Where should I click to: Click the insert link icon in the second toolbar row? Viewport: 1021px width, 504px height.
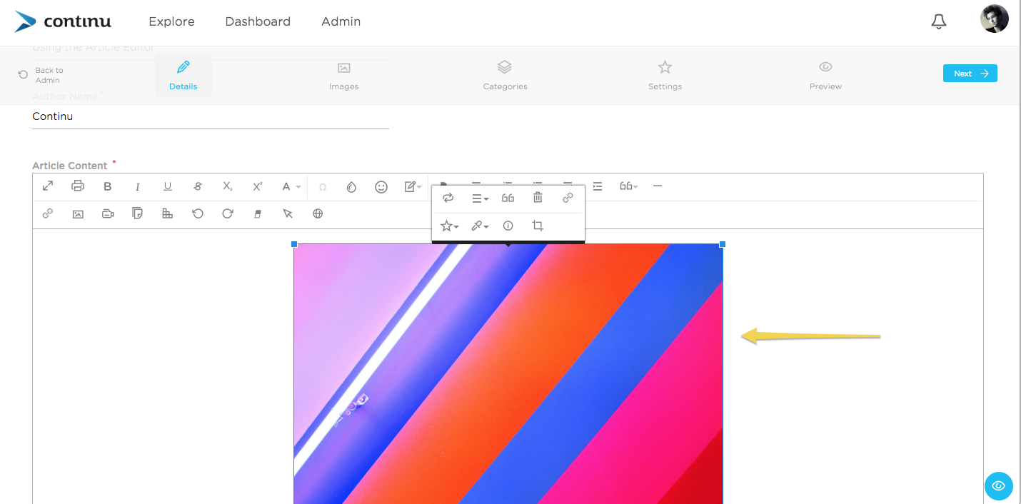pyautogui.click(x=48, y=213)
